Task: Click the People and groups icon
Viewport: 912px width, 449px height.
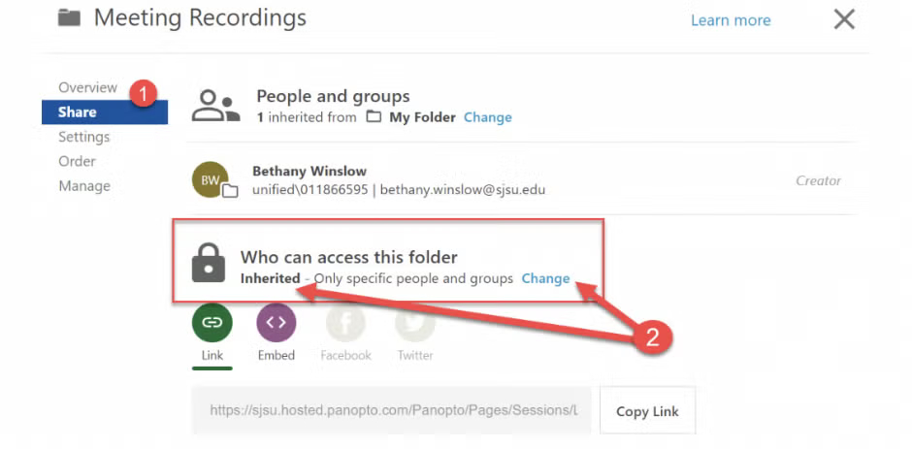Action: [x=214, y=106]
